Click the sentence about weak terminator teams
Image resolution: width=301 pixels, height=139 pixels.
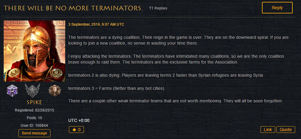pyautogui.click(x=176, y=101)
